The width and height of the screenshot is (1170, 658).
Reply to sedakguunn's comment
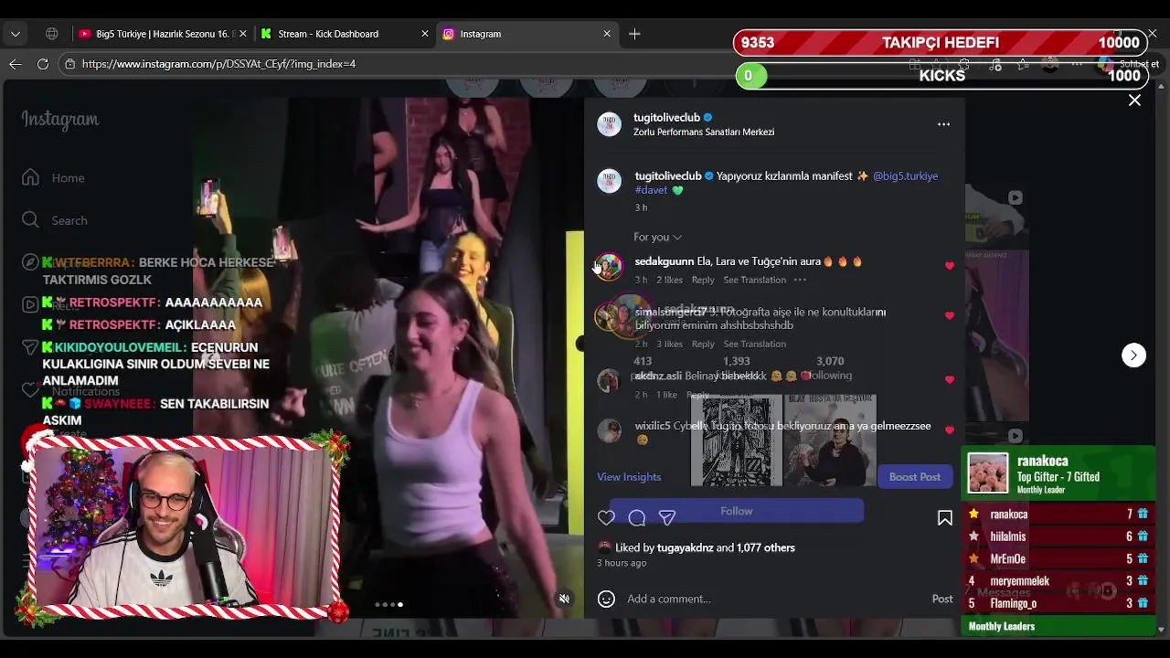point(703,280)
